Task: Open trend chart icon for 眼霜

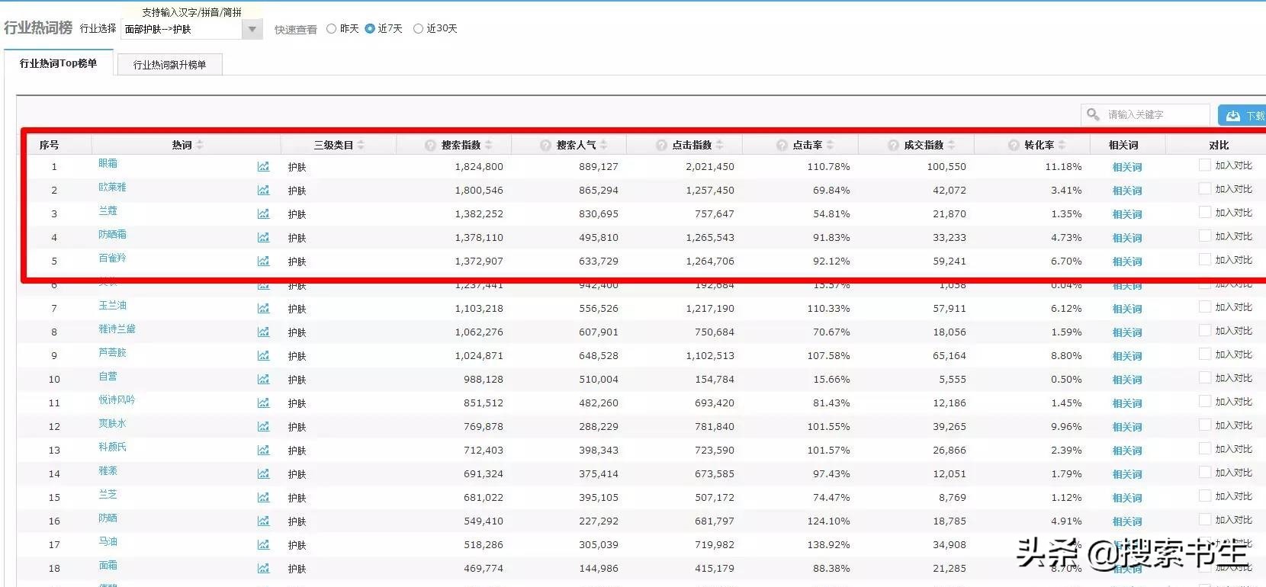Action: click(263, 166)
